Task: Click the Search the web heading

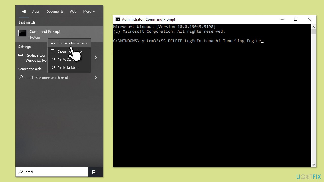Action: (x=30, y=69)
